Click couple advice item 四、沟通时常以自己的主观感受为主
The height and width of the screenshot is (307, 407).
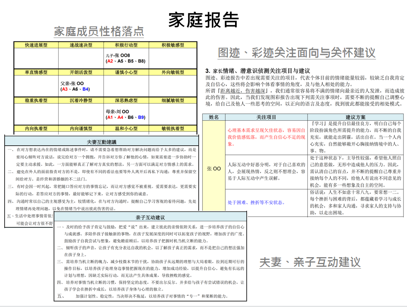pos(102,205)
